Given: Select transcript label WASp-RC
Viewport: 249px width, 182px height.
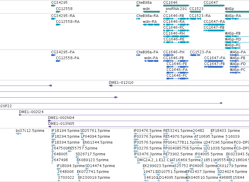Looking at the screenshot, I should click(233, 45).
